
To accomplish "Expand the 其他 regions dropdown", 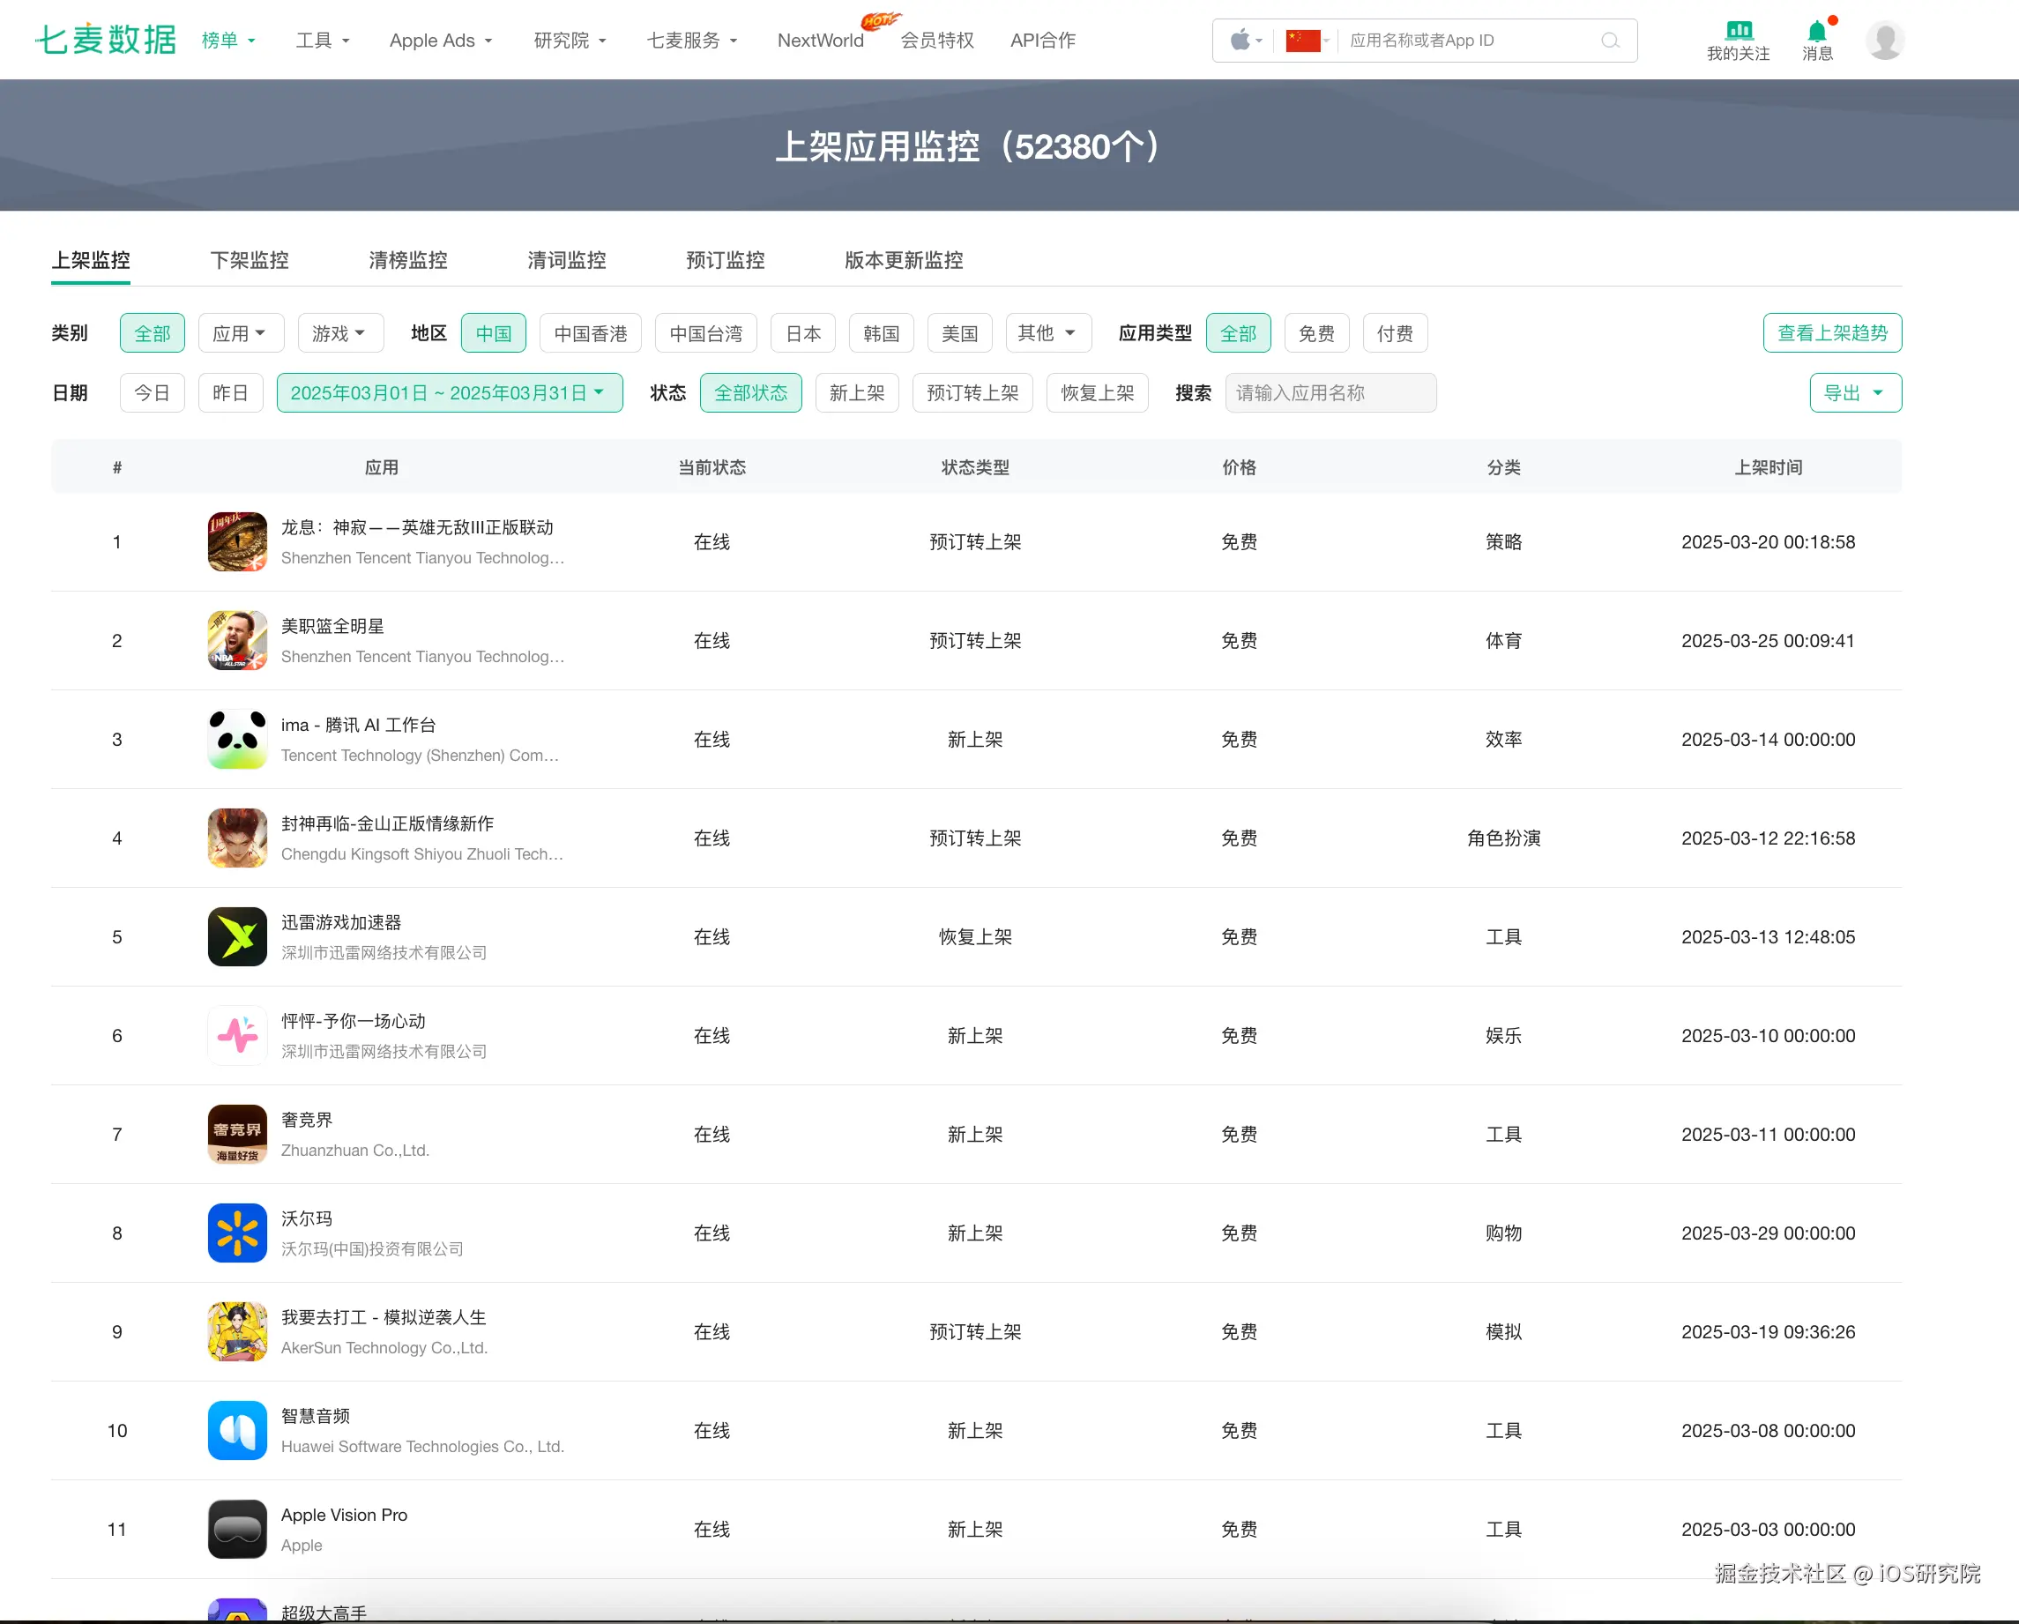I will (x=1047, y=333).
